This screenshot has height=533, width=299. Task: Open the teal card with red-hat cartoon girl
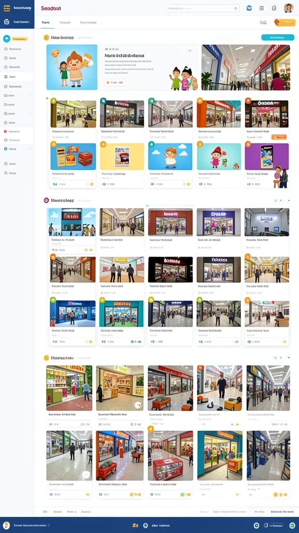219,156
